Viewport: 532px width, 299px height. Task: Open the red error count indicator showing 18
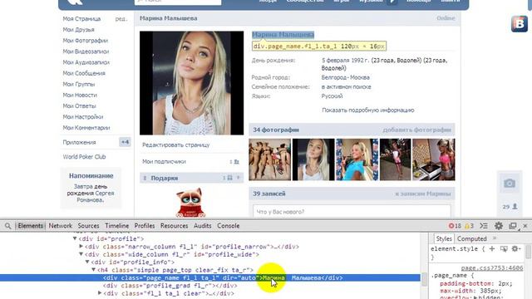(x=455, y=226)
